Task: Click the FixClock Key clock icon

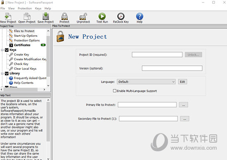Action: (x=121, y=16)
